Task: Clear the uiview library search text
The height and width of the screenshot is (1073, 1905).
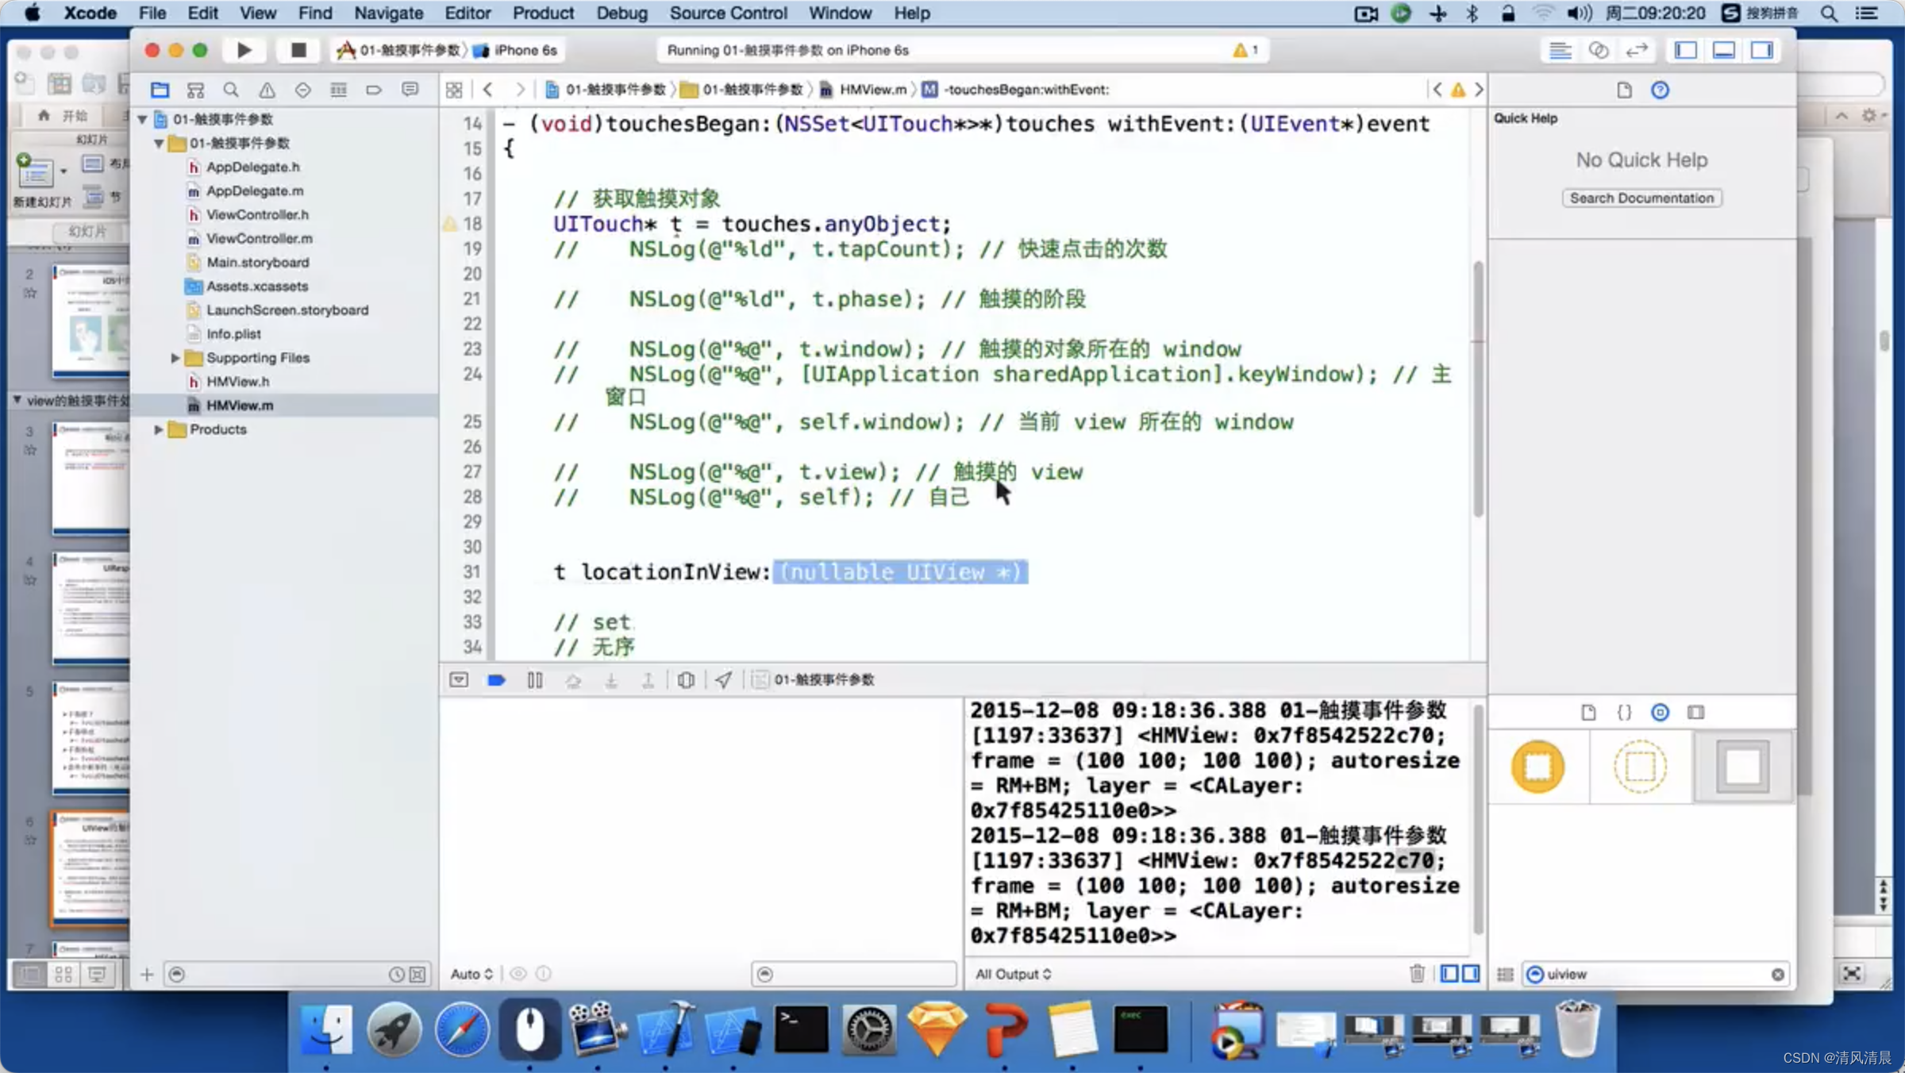Action: pos(1777,975)
